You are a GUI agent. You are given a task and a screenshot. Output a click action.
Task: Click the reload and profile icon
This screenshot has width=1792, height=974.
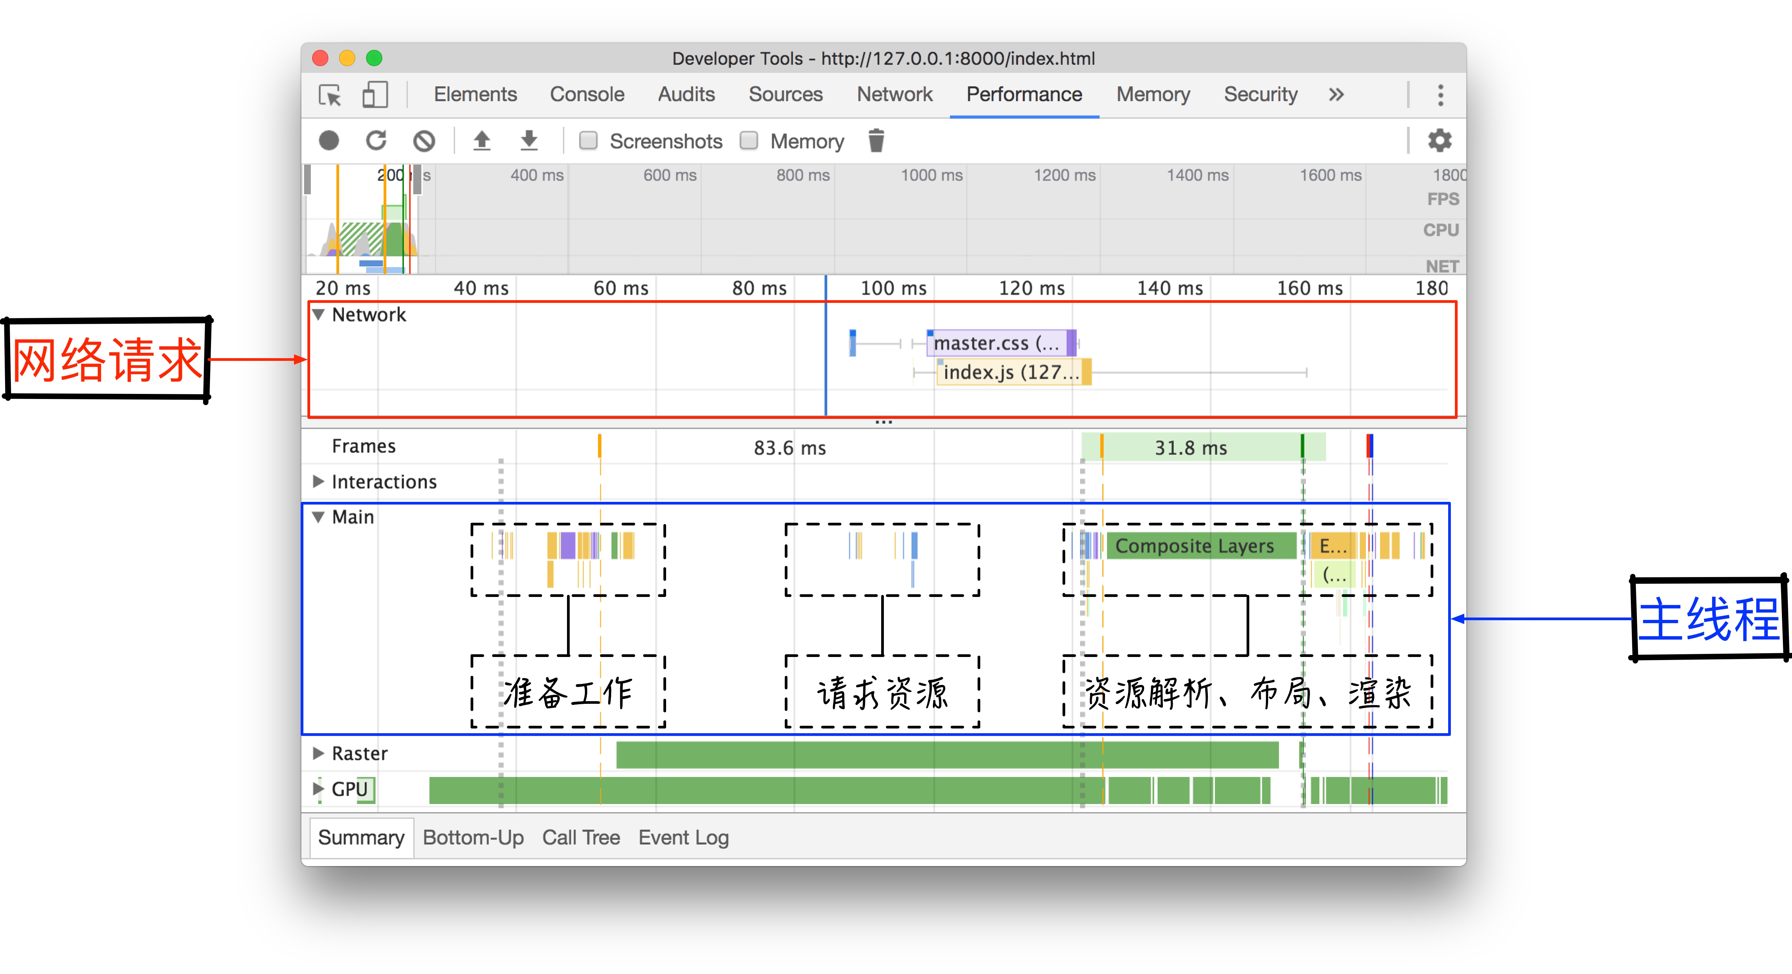[376, 141]
